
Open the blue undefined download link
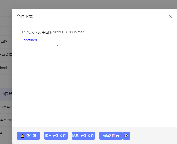(x=29, y=40)
